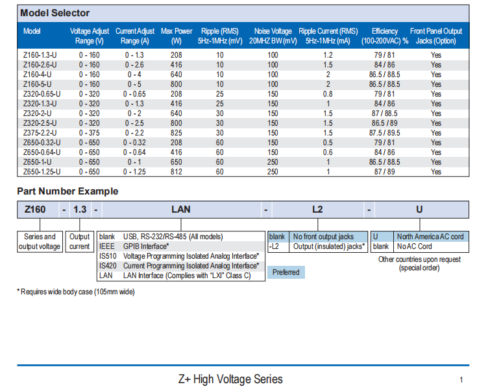Click IS510 Voltage Programming Isolated Analog Interface
The width and height of the screenshot is (488, 389).
[181, 256]
